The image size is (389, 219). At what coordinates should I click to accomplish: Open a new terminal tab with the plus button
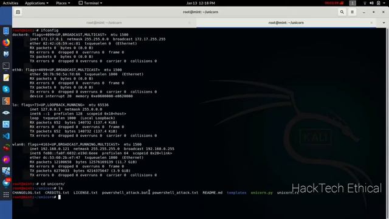[x=18, y=12]
